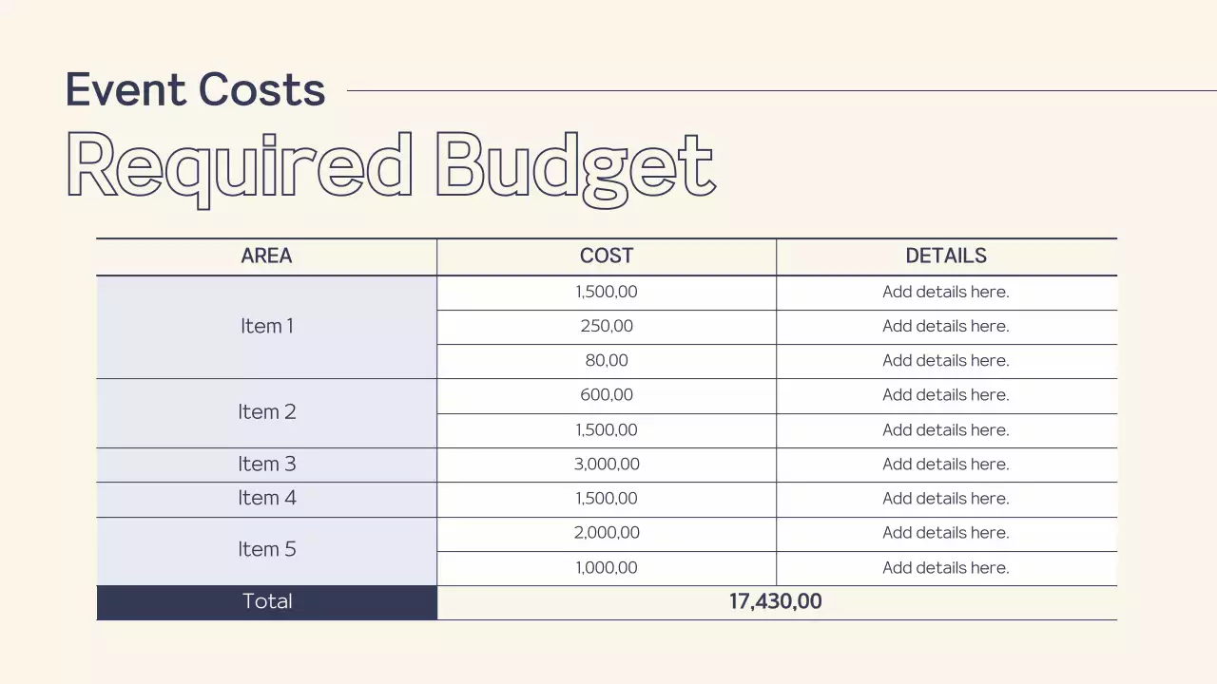Select the "Item 5" area cell
1217x684 pixels.
coord(266,549)
